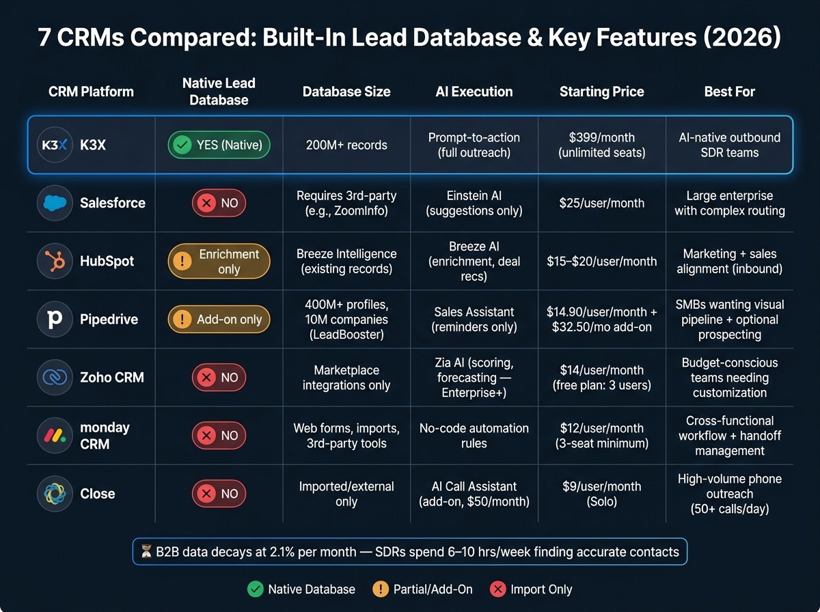The width and height of the screenshot is (820, 612).
Task: Click the 'Sales Assistant (reminders only)' cell
Action: click(474, 319)
